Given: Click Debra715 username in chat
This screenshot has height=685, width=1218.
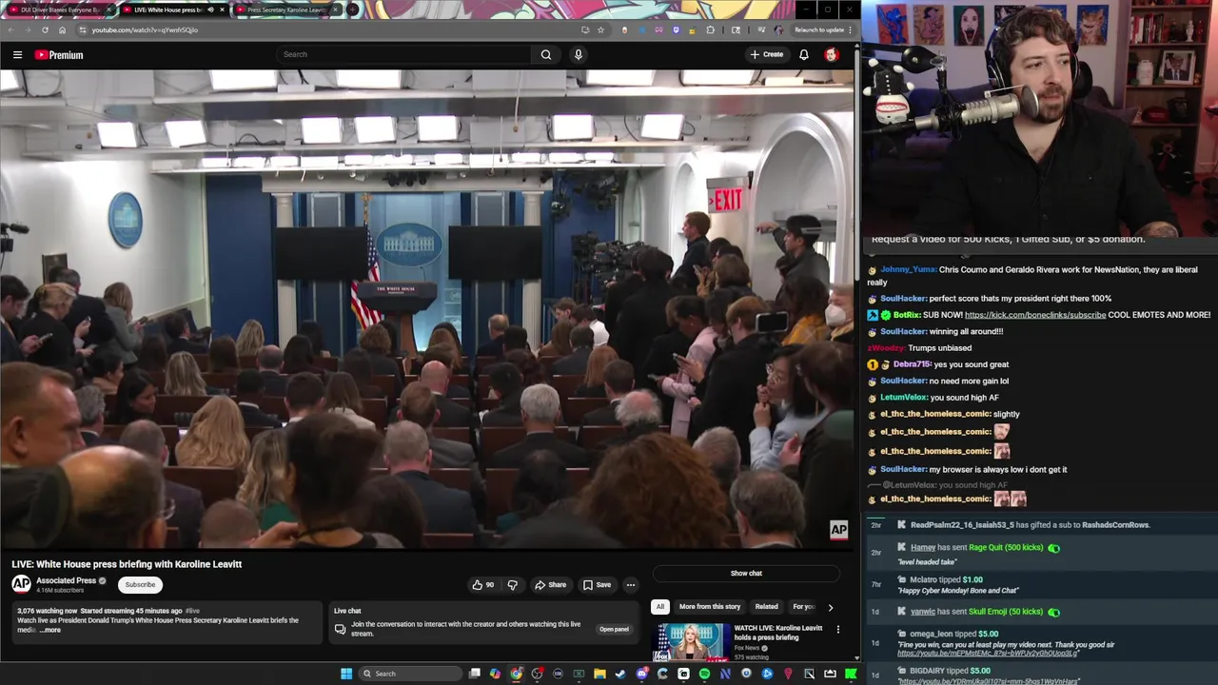Looking at the screenshot, I should (911, 364).
